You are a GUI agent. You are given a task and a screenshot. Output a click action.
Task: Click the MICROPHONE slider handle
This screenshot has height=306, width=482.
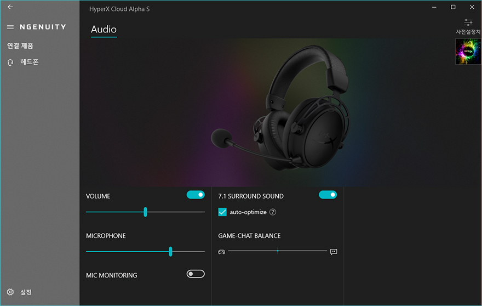(x=170, y=252)
